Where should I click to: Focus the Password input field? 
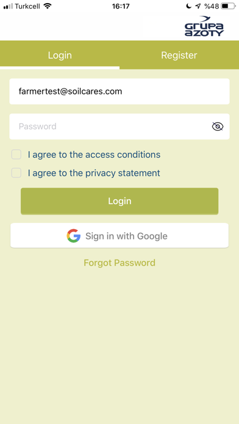120,127
